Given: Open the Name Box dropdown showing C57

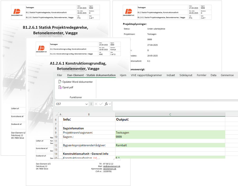Looking at the screenshot, I should pos(86,104).
